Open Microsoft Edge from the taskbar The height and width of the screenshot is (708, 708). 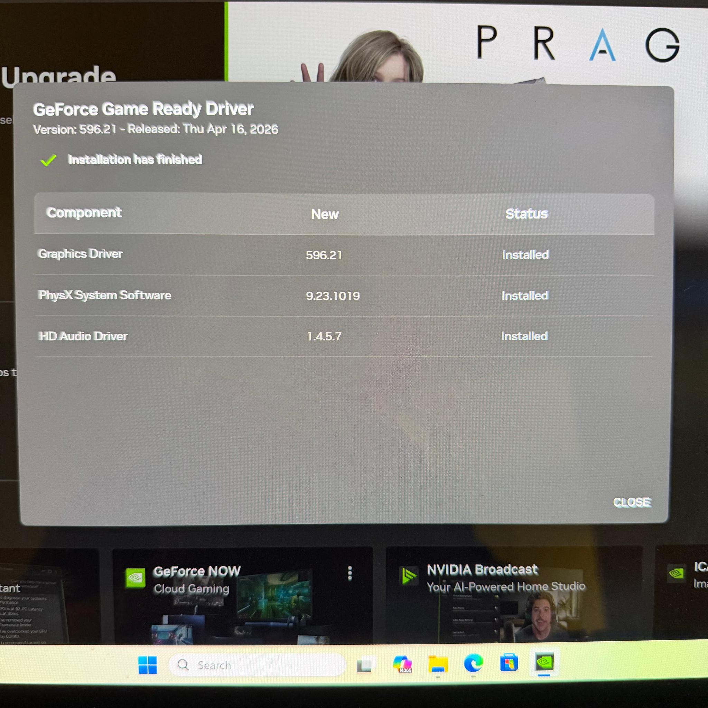(473, 663)
